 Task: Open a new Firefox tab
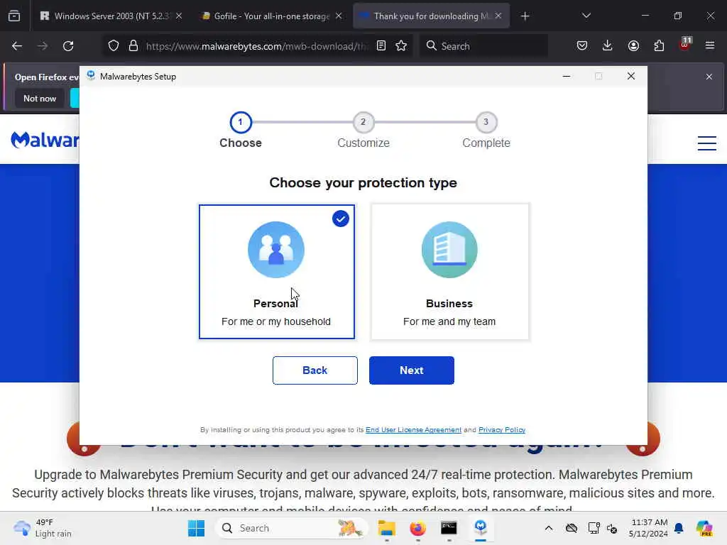525,16
